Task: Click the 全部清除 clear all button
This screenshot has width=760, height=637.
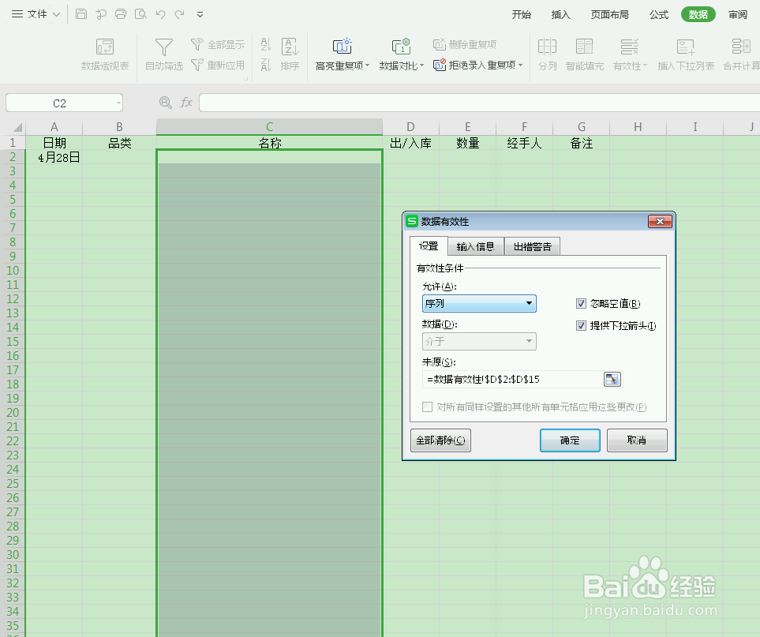Action: coord(440,440)
